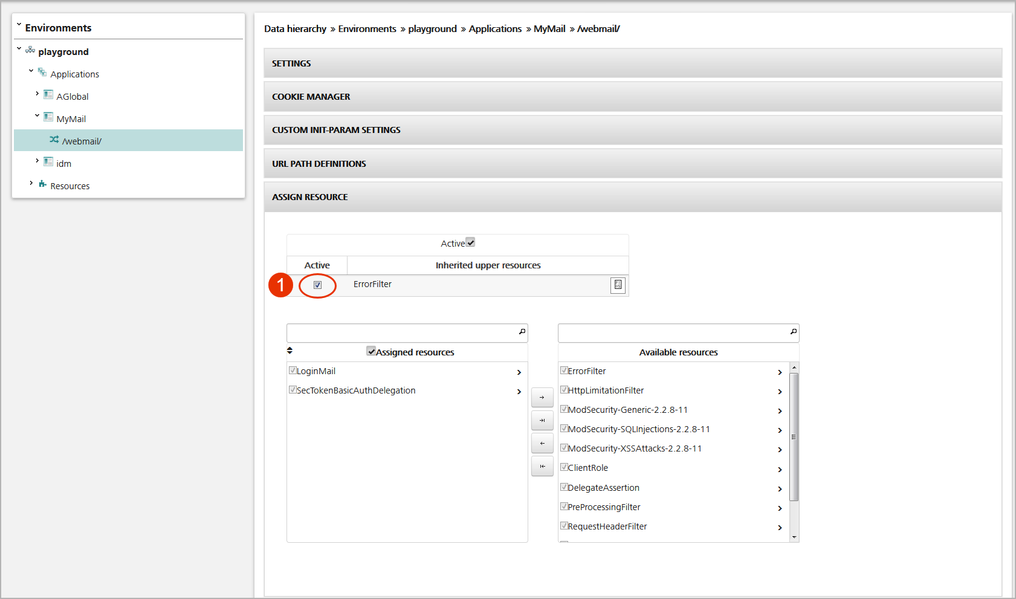Toggle the Assigned resources header checkbox
The width and height of the screenshot is (1016, 599).
(x=371, y=351)
